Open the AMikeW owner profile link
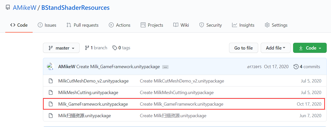The height and width of the screenshot is (127, 331). click(x=25, y=8)
